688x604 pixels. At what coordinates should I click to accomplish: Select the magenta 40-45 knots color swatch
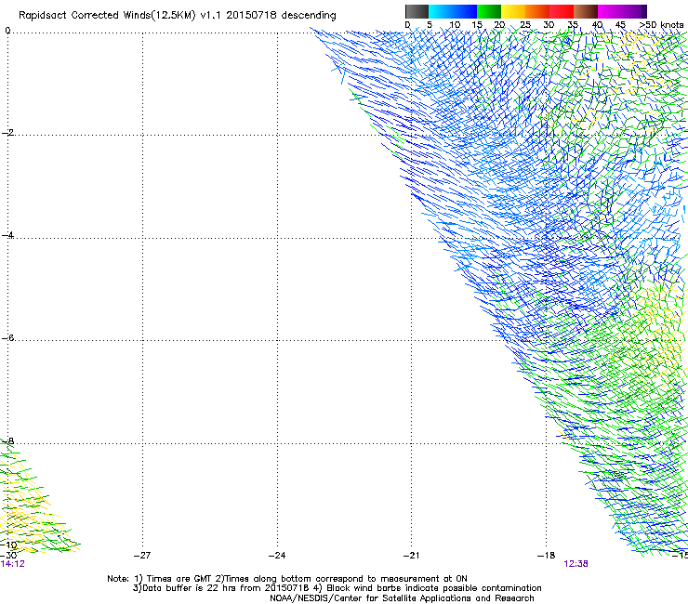(x=610, y=11)
